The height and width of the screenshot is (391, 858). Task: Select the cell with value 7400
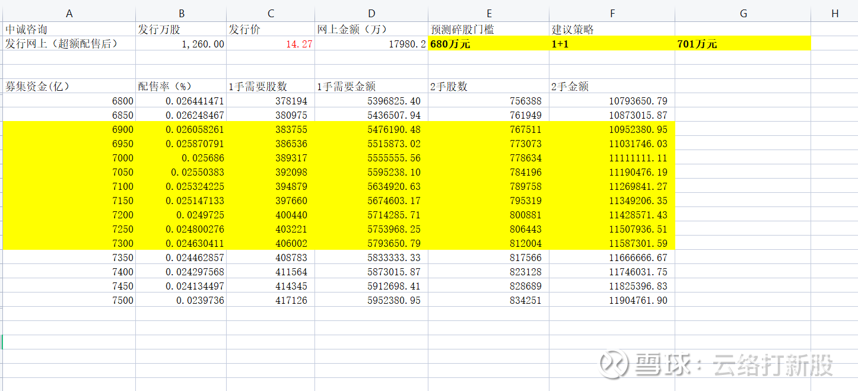[x=69, y=272]
